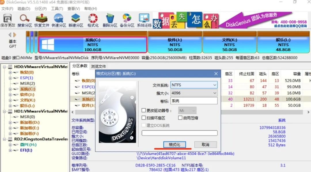
Task: Click the 卷标 input field containing 系统
Action: [x=194, y=101]
